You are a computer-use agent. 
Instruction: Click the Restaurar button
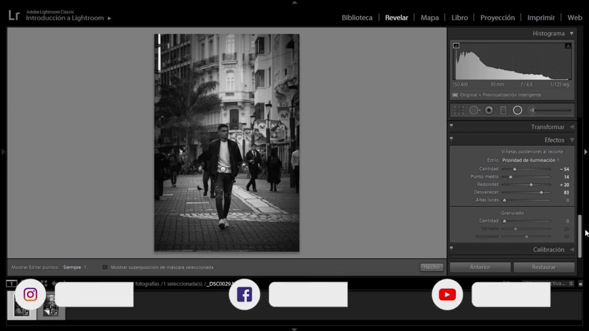[x=544, y=267]
